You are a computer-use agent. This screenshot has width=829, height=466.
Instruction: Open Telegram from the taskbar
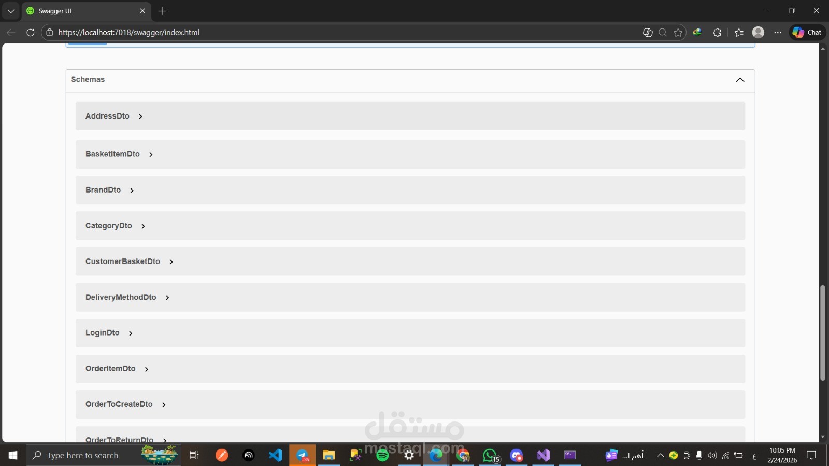coord(303,455)
